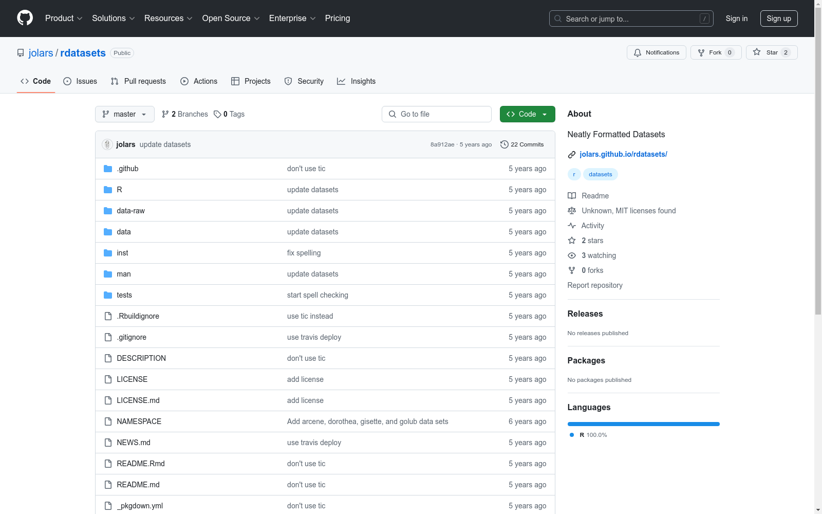This screenshot has width=822, height=514.
Task: Click the Sign up button
Action: coord(779,19)
